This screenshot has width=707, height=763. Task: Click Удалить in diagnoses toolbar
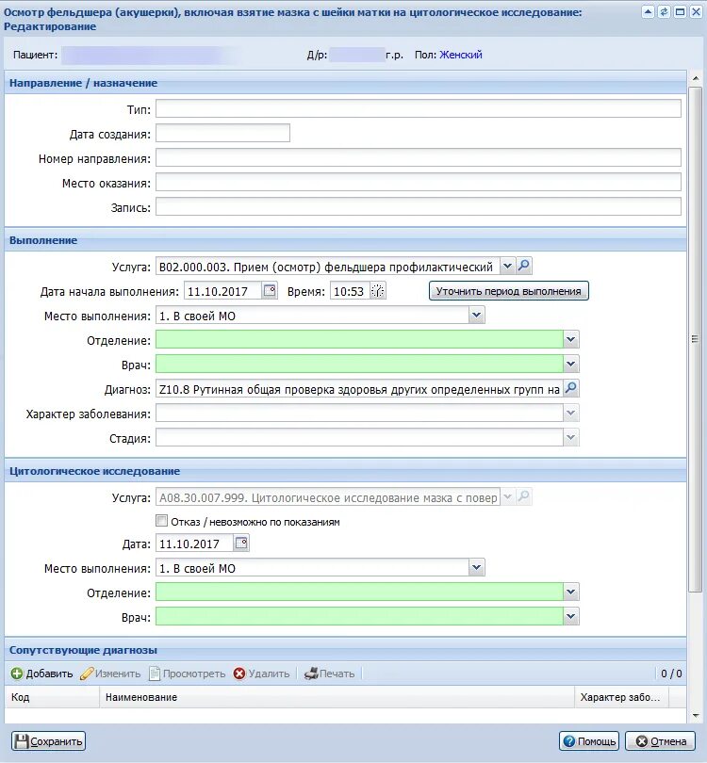click(x=261, y=674)
